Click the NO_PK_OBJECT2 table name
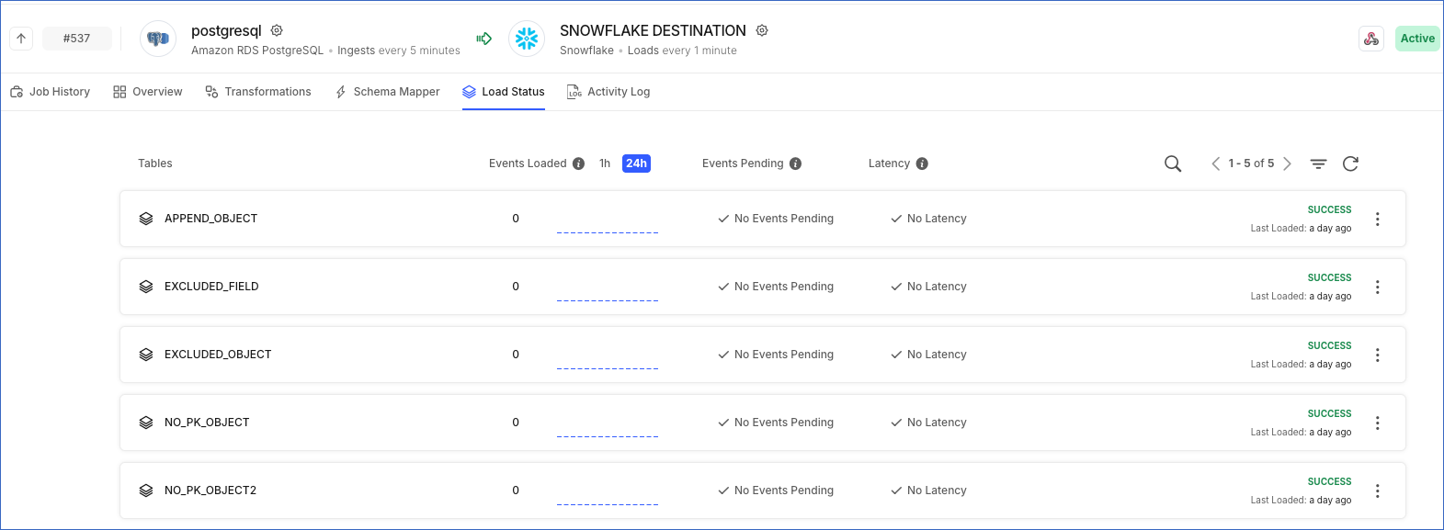1444x530 pixels. pyautogui.click(x=210, y=491)
